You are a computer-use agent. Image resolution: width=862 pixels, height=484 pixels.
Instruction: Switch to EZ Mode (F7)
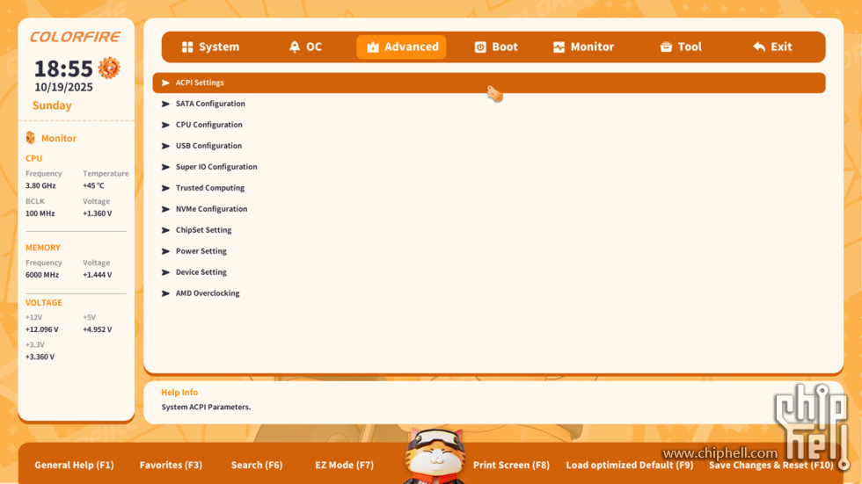pyautogui.click(x=344, y=466)
